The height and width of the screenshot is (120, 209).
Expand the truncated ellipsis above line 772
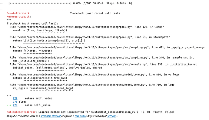click(9, 95)
